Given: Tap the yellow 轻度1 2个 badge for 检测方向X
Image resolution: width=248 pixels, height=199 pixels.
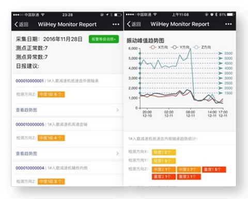Looking at the screenshot, I should (x=164, y=152).
